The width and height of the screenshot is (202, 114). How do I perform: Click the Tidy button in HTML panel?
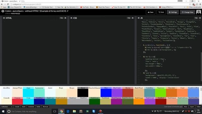62,18
